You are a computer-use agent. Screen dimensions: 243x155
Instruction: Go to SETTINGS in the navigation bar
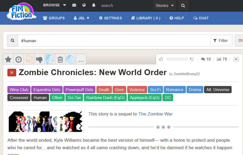[x=111, y=18]
